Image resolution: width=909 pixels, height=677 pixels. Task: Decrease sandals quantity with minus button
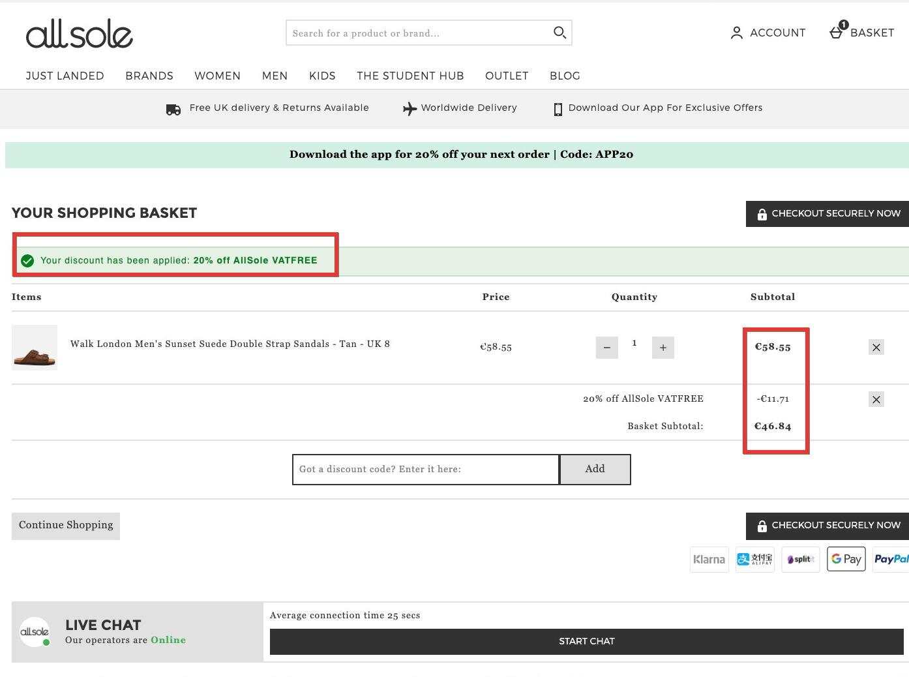coord(607,348)
